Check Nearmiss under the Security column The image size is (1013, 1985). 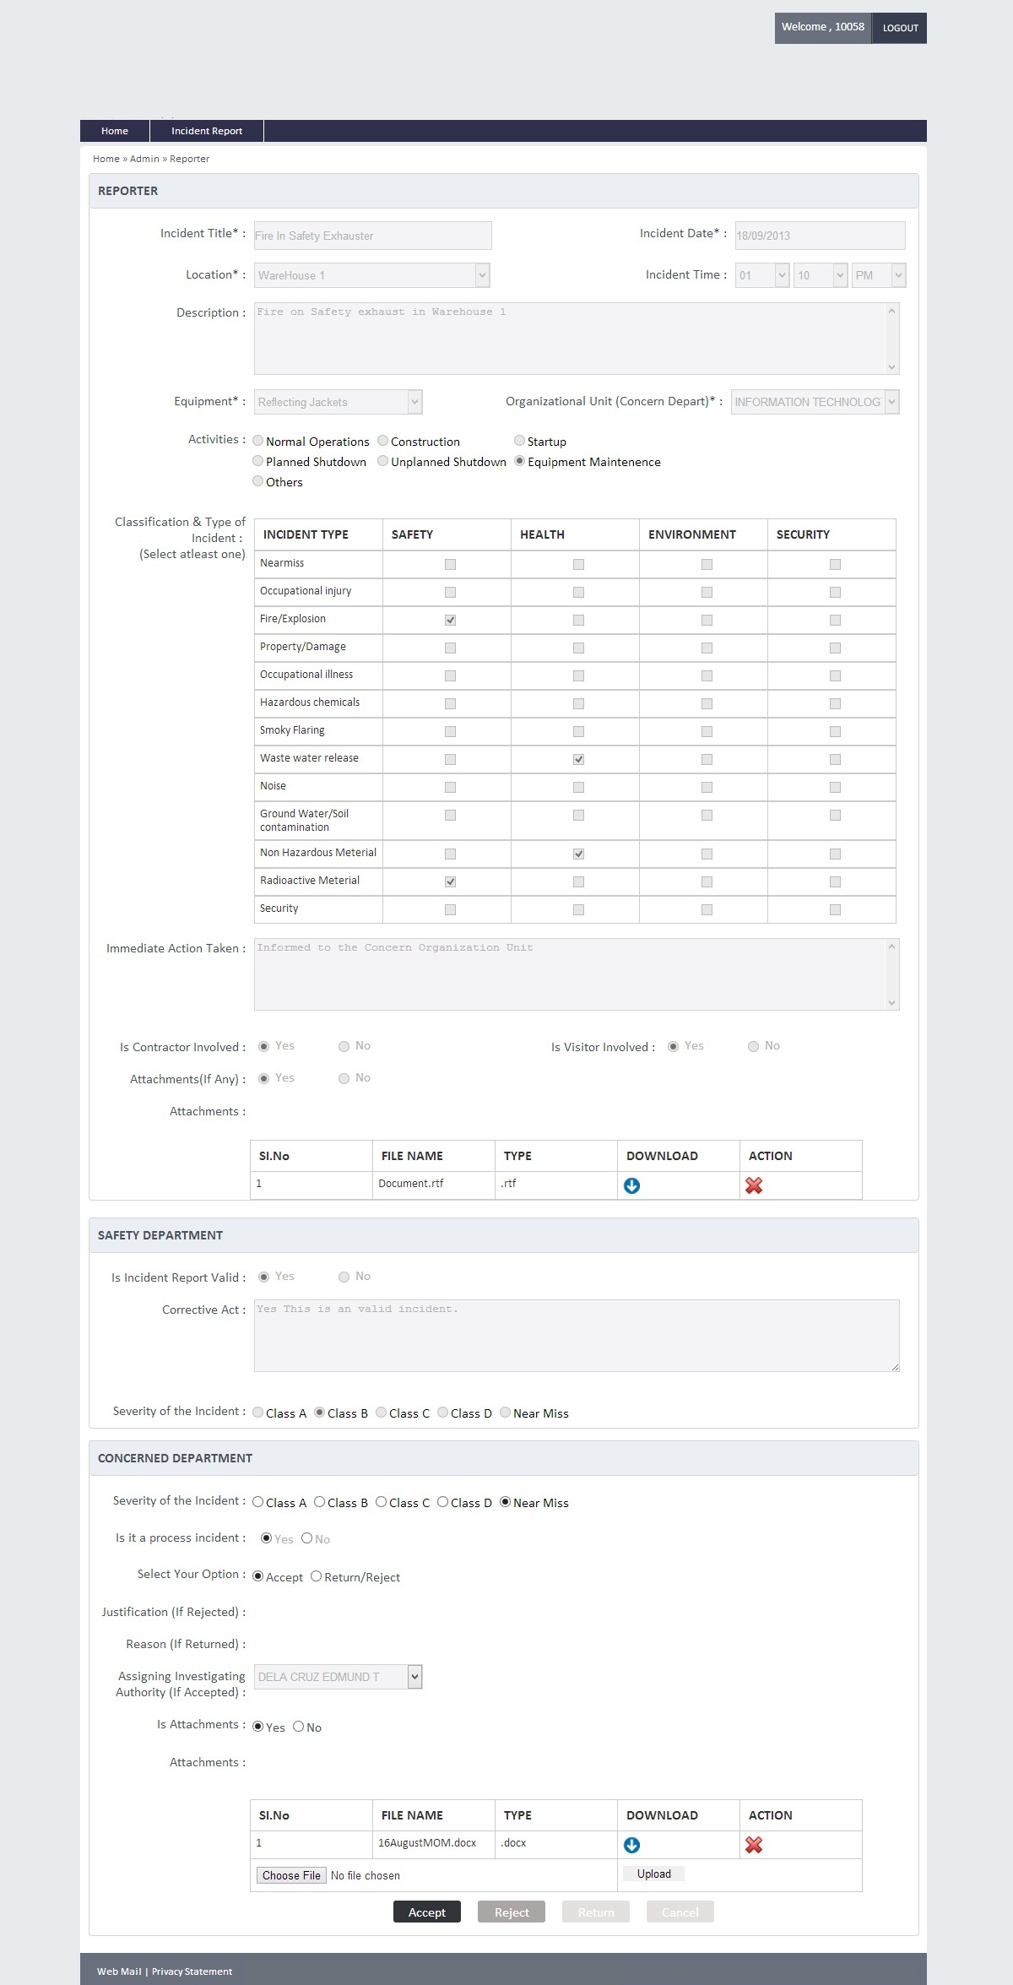835,564
